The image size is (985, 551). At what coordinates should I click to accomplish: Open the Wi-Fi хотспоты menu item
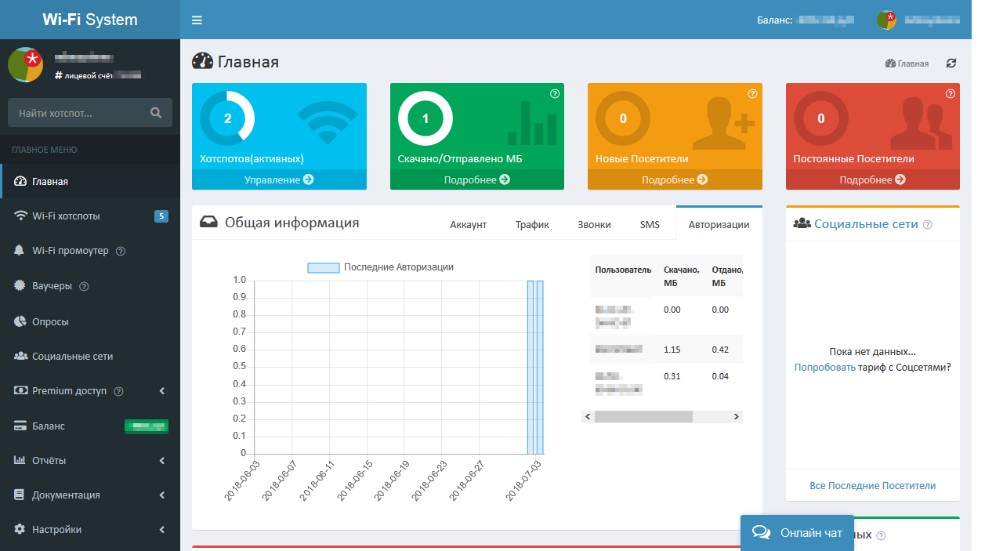90,216
